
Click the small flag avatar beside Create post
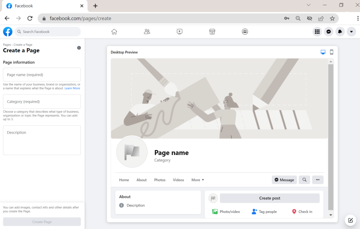[x=213, y=198]
